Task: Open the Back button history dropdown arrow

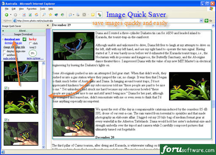Action: tap(11, 15)
